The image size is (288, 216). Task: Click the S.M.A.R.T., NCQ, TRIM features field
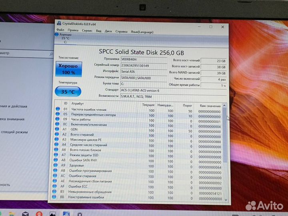(x=173, y=97)
